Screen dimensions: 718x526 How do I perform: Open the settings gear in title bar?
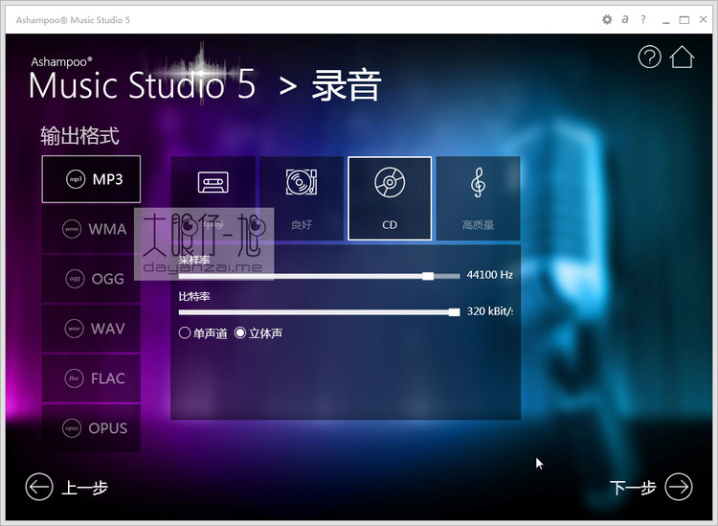[607, 20]
